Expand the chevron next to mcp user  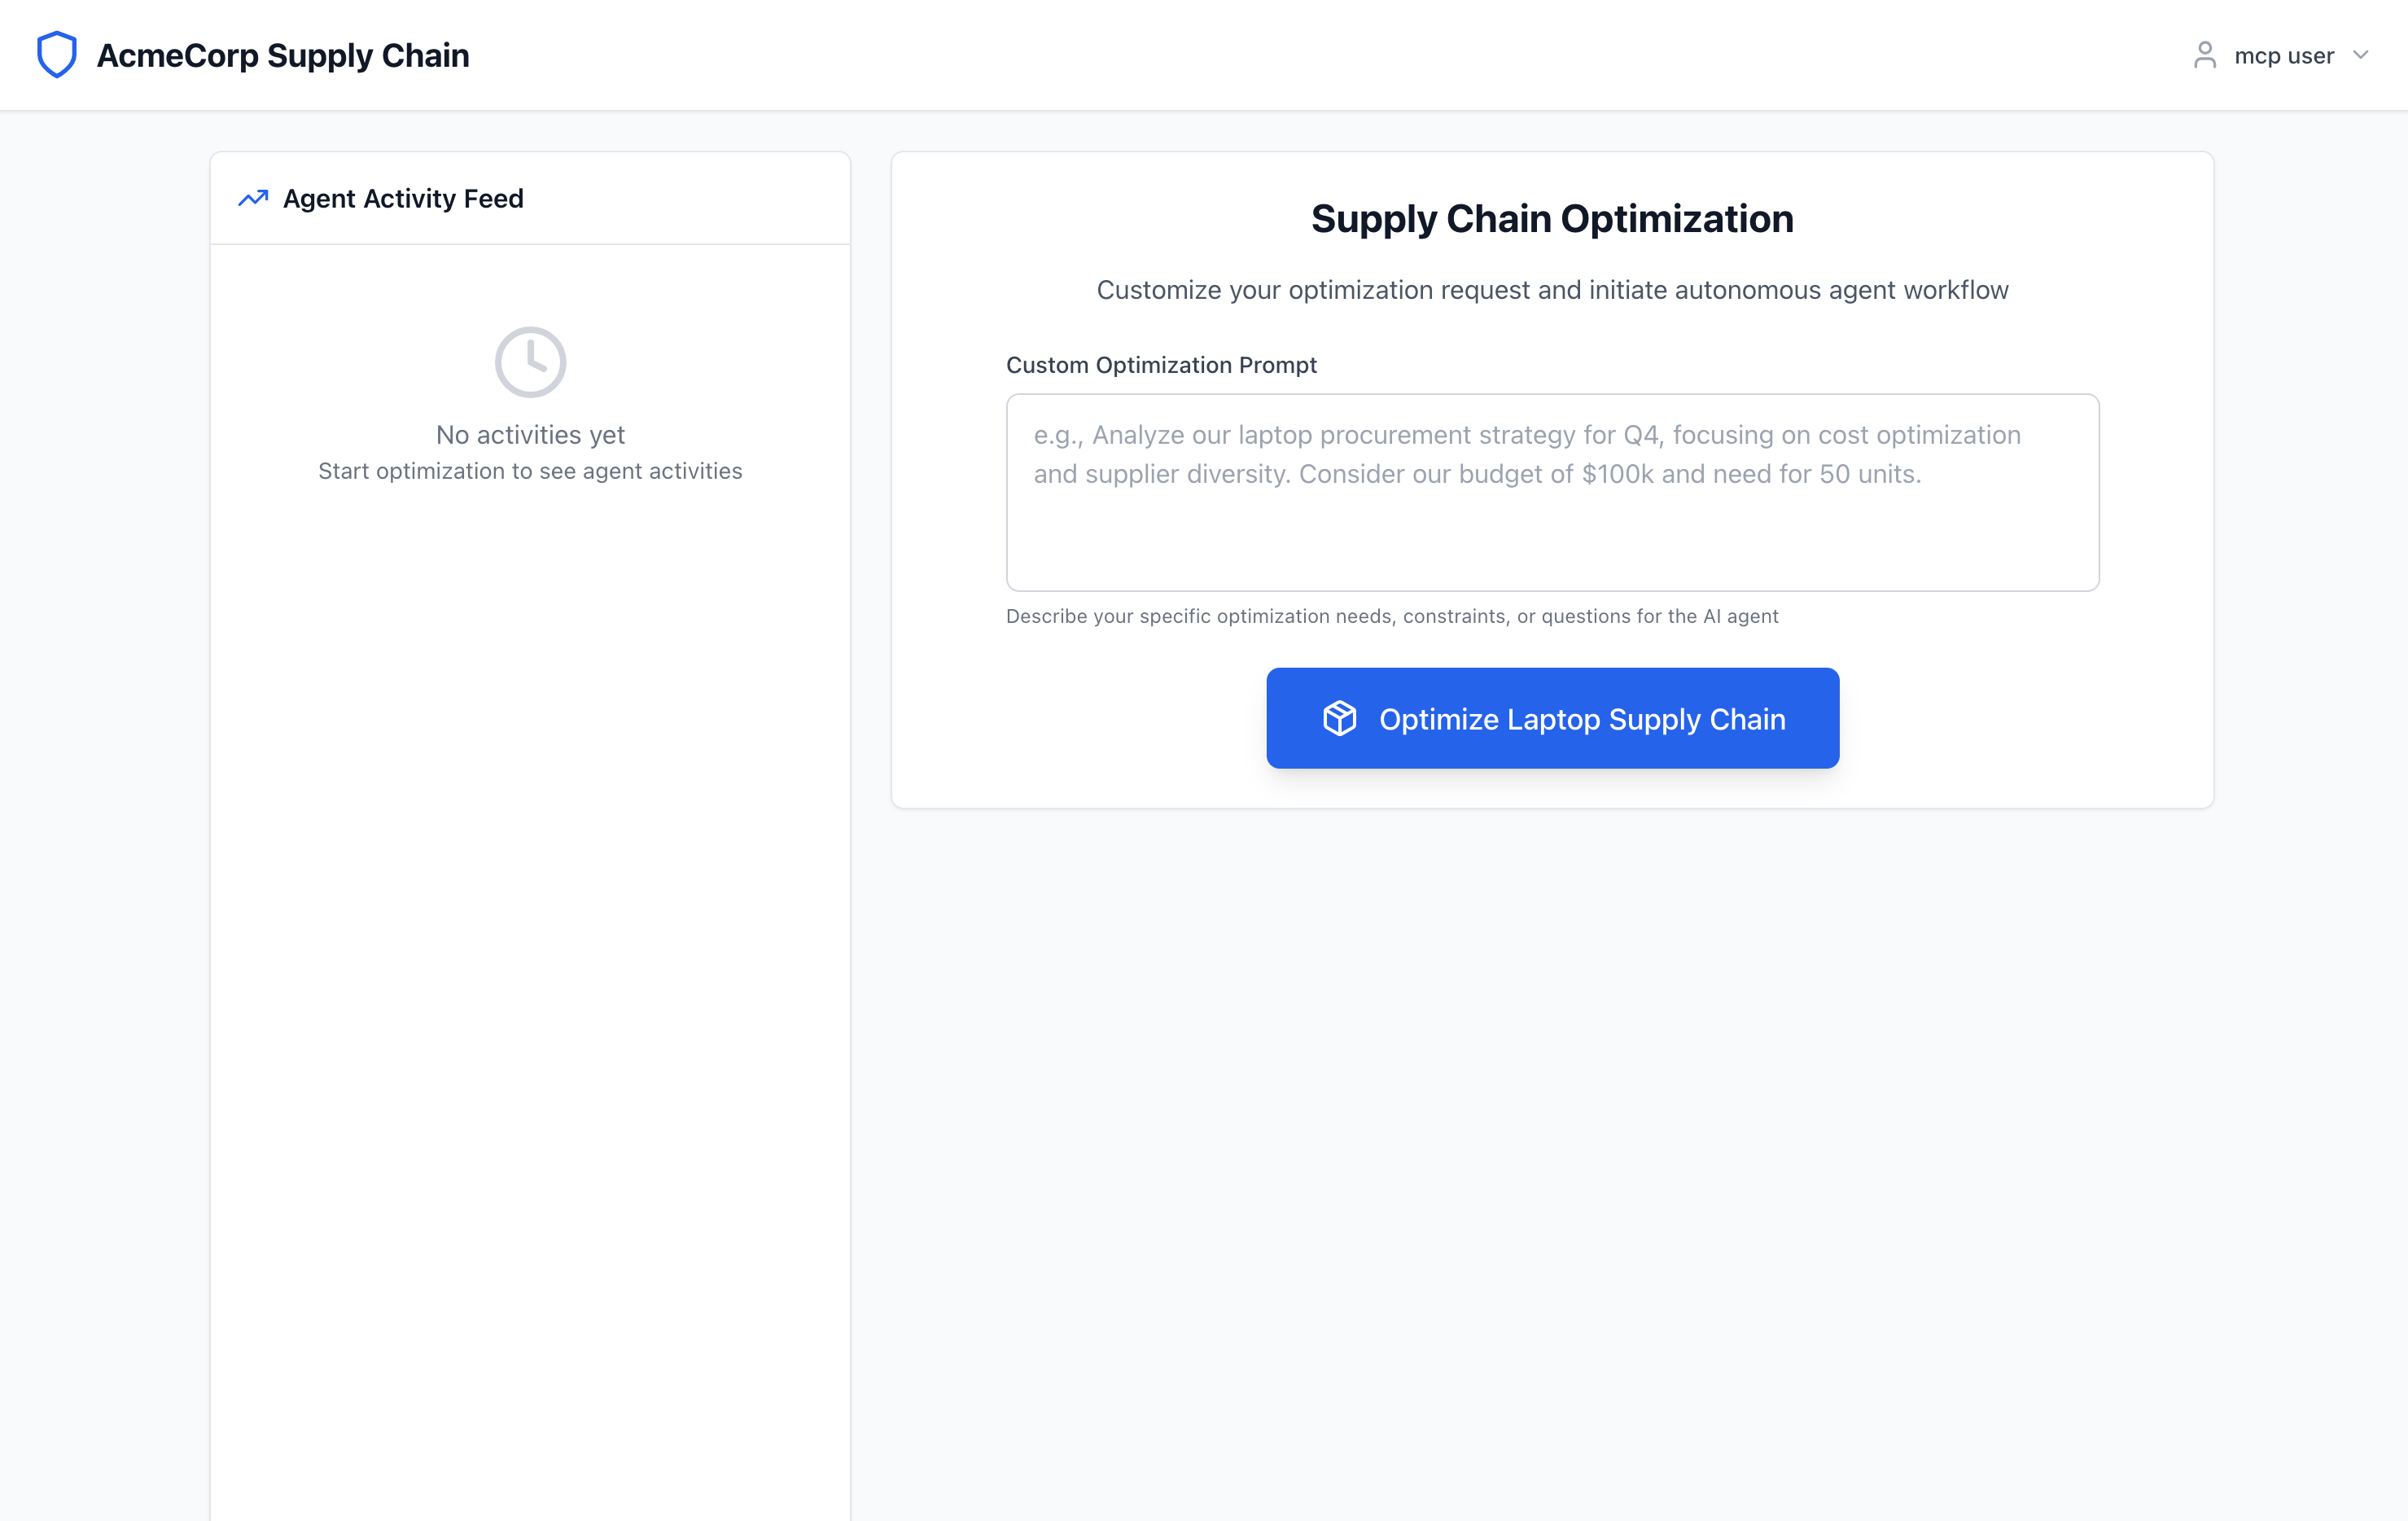(2360, 55)
